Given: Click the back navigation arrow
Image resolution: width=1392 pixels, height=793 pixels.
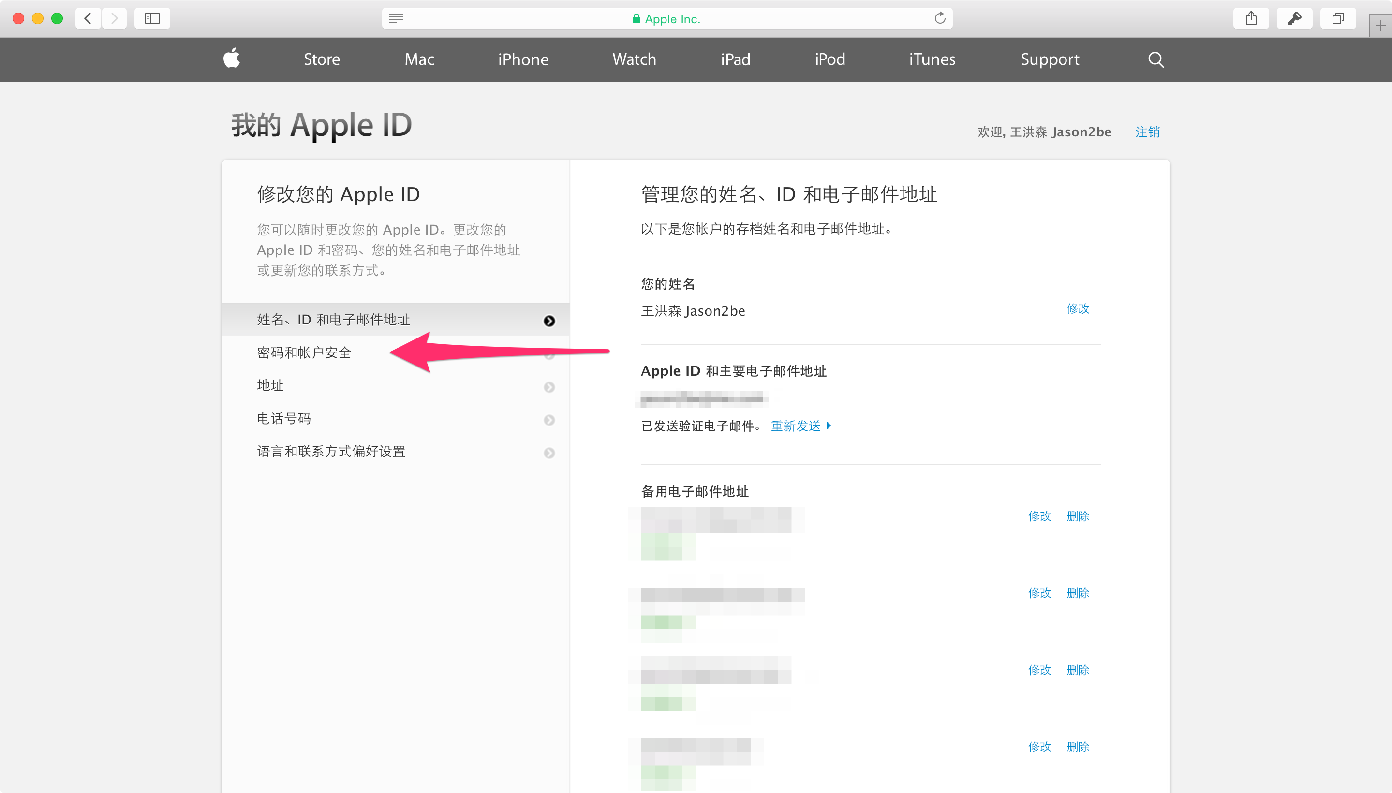Looking at the screenshot, I should point(87,18).
